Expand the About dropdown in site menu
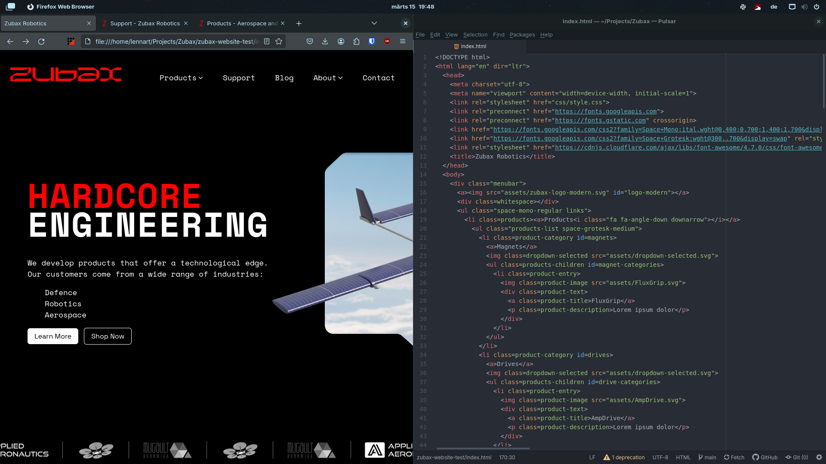826x464 pixels. 328,78
